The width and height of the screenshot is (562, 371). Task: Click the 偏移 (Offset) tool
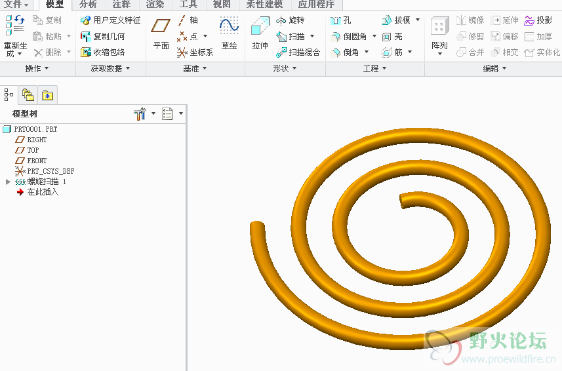[x=504, y=37]
